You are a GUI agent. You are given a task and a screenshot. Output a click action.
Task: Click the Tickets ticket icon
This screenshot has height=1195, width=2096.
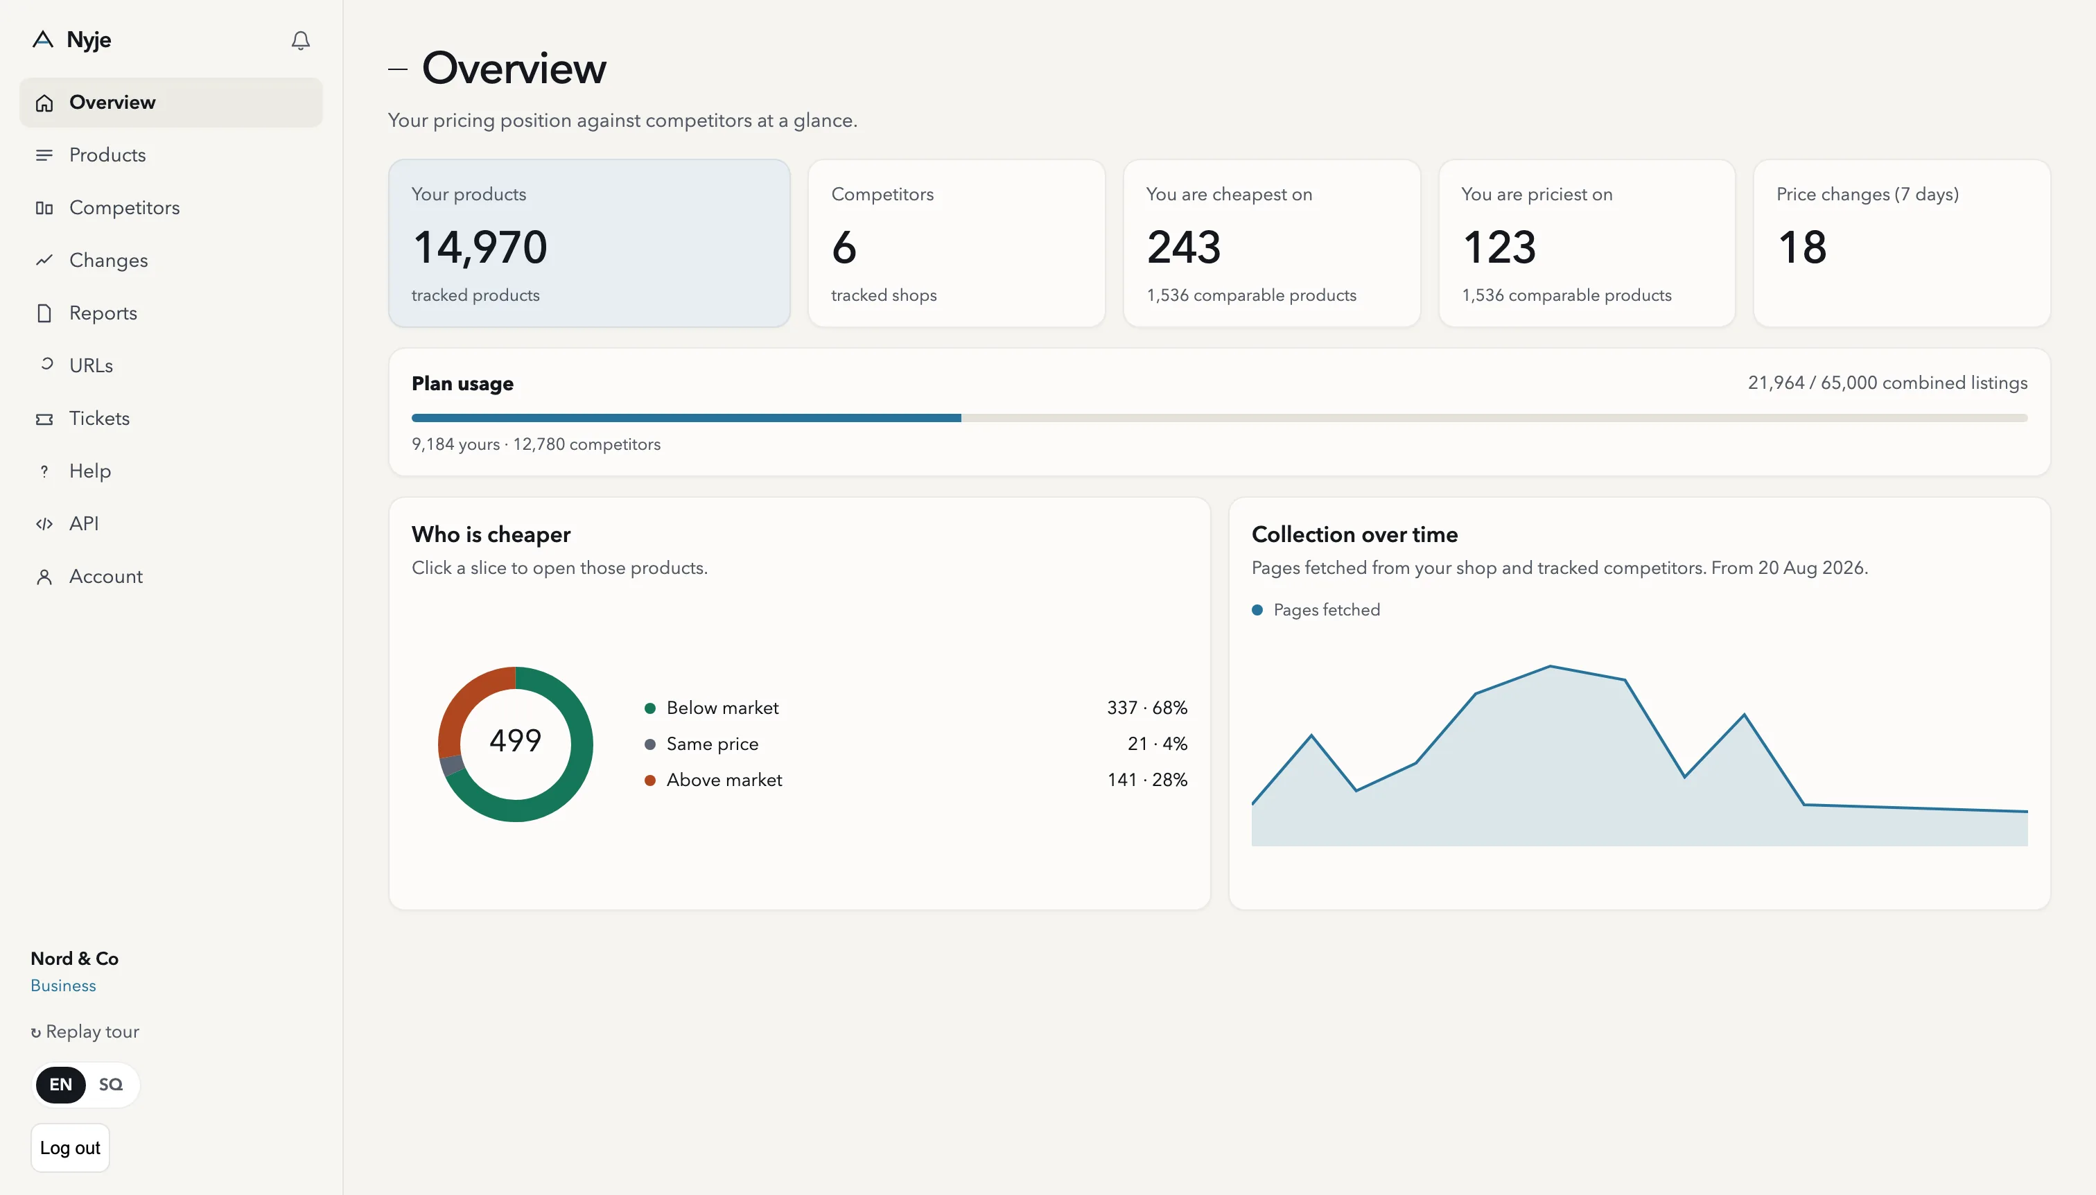(44, 419)
